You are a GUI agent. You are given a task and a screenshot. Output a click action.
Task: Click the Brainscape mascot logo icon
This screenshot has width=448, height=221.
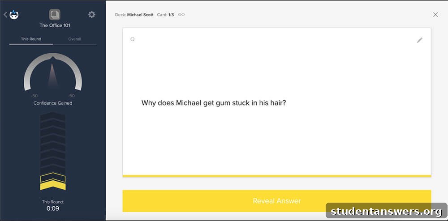pyautogui.click(x=14, y=15)
